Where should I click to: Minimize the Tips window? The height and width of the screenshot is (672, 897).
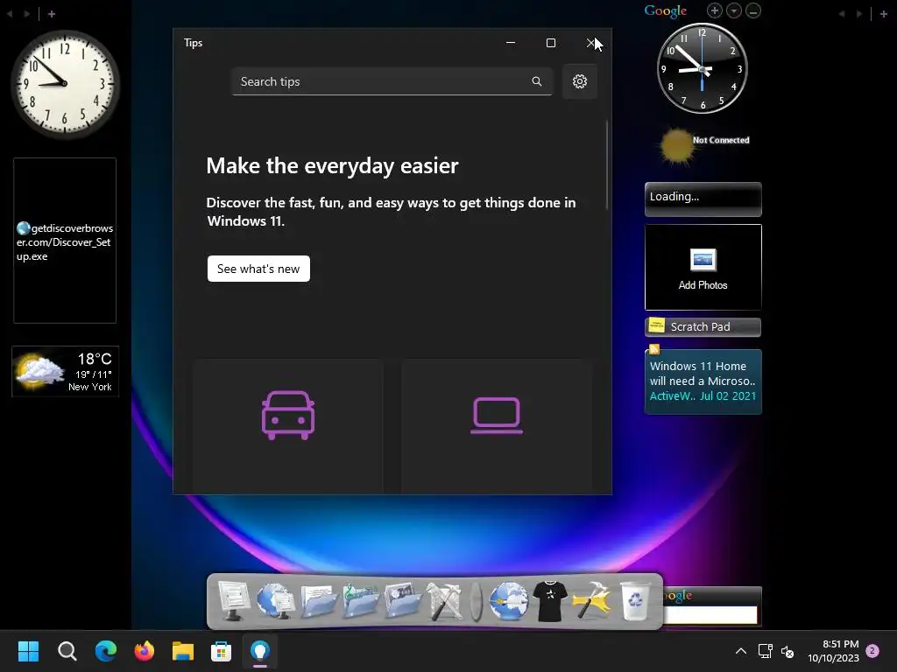[511, 43]
